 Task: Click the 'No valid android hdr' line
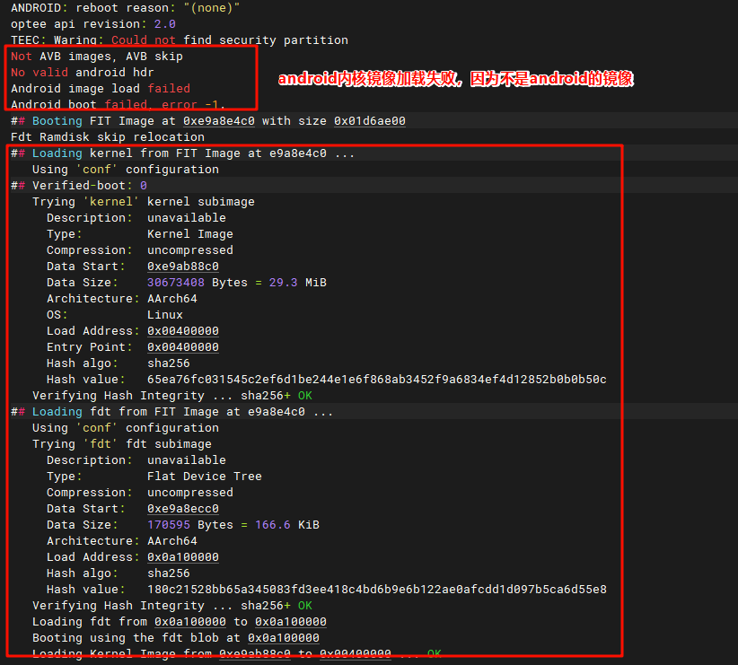[x=83, y=73]
